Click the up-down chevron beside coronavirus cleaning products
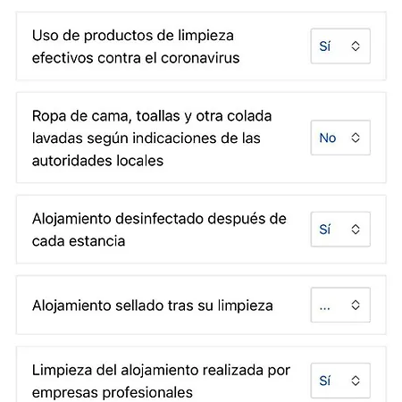Viewport: 402px width, 402px height. click(x=356, y=46)
